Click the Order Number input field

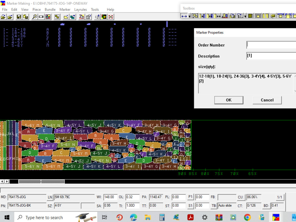[x=271, y=45]
